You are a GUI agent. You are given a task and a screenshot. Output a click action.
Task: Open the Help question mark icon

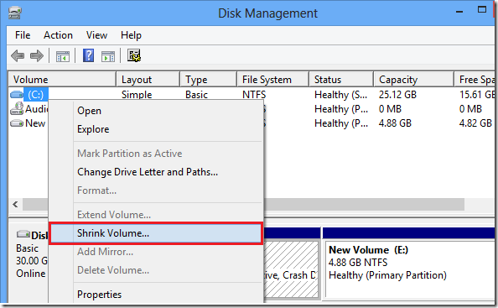tap(88, 55)
